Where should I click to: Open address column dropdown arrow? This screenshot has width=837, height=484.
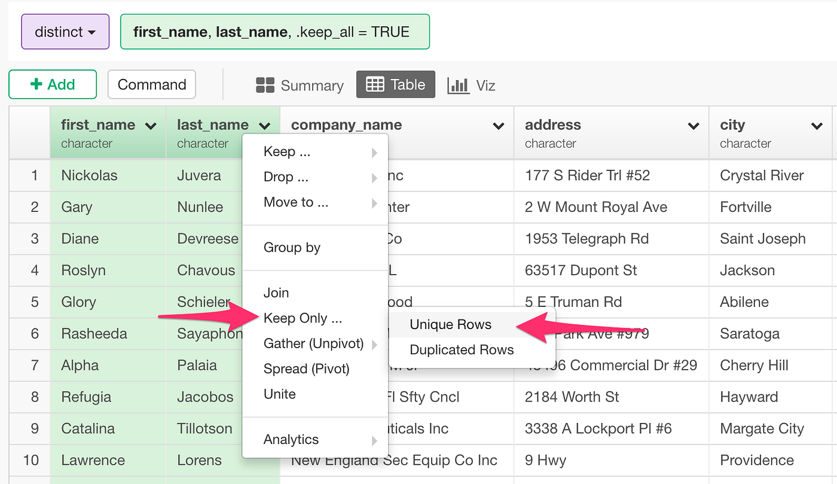click(x=694, y=126)
